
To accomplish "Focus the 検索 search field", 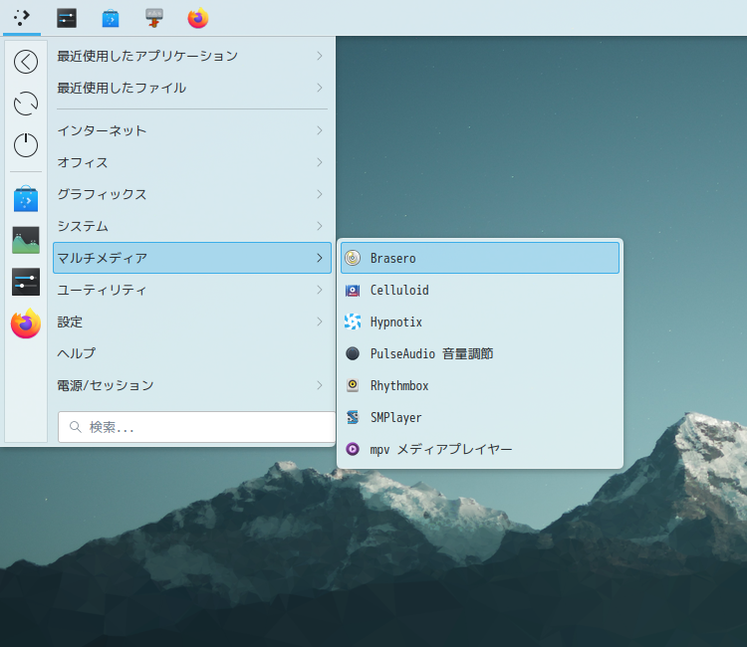I will click(x=197, y=427).
